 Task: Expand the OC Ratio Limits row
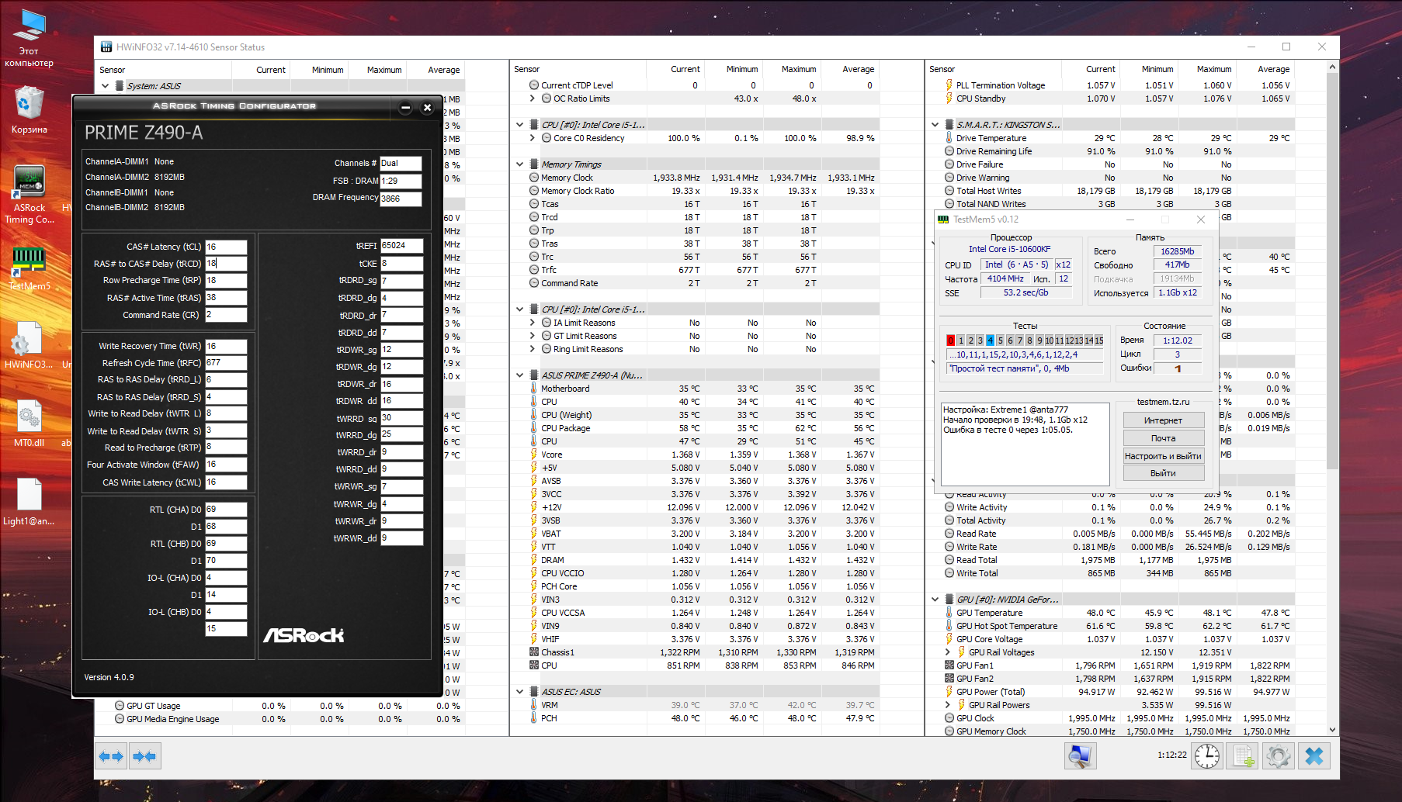coord(533,99)
